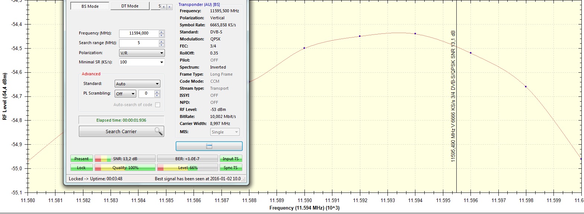
Task: Click the spectrum data point at 11.596
Action: [470, 53]
